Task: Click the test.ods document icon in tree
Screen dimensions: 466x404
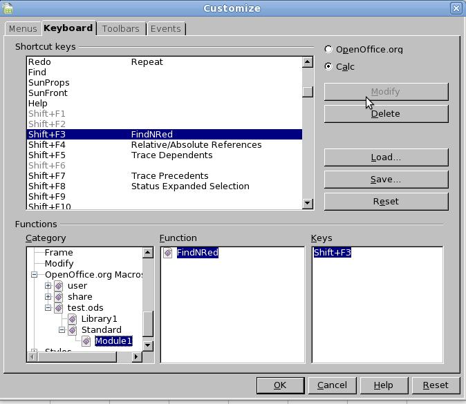Action: [59, 308]
